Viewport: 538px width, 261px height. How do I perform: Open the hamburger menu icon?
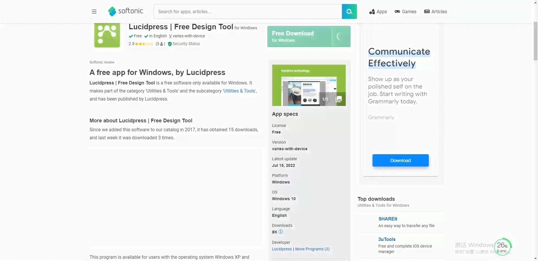click(x=94, y=11)
